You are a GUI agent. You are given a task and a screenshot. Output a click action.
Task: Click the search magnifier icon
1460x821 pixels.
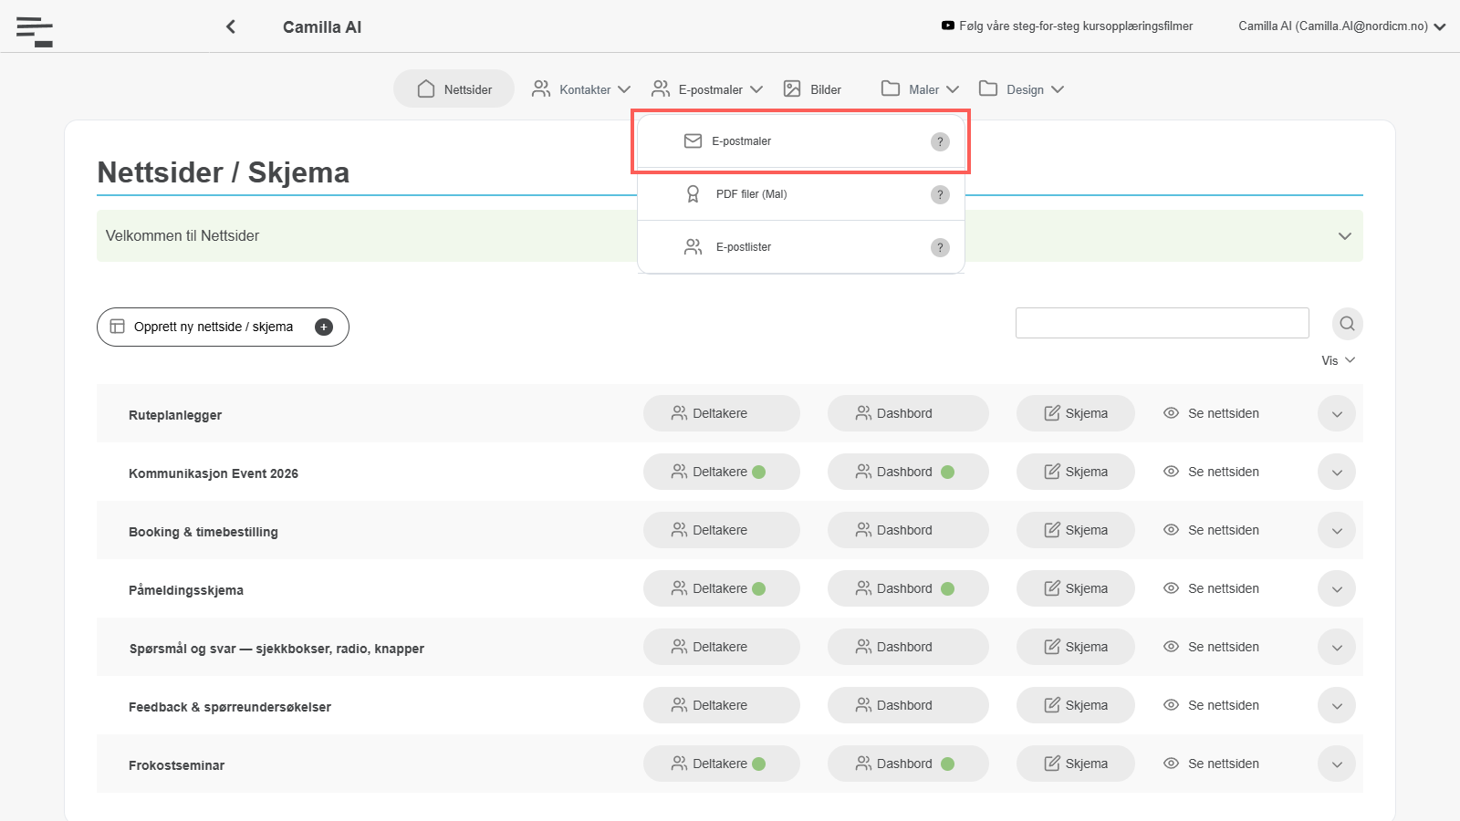[x=1347, y=324]
